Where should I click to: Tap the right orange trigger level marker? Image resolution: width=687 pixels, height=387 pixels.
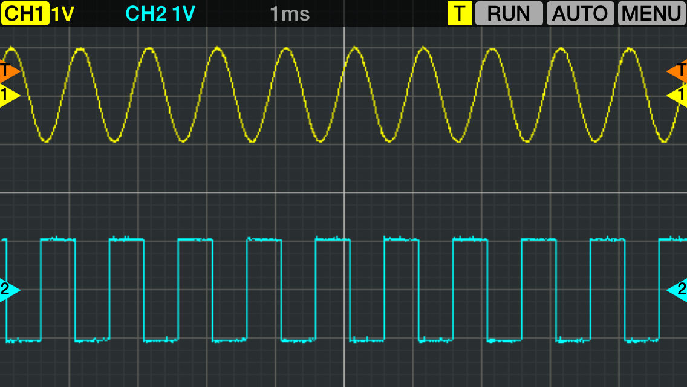(x=677, y=71)
